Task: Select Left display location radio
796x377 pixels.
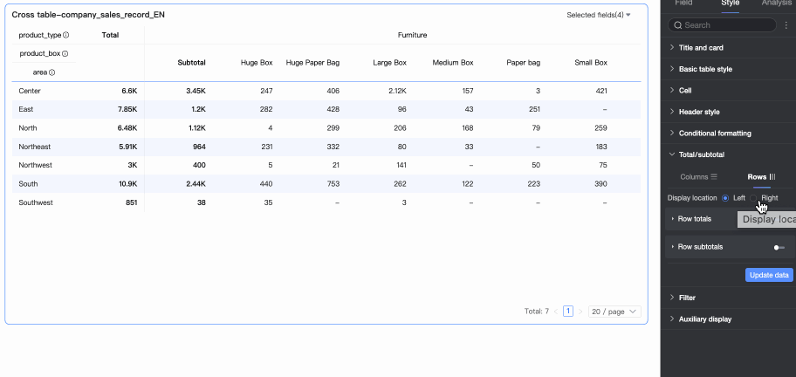Action: pos(725,198)
